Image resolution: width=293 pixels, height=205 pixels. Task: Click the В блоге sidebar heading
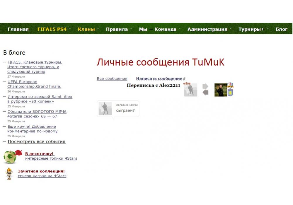[14, 53]
